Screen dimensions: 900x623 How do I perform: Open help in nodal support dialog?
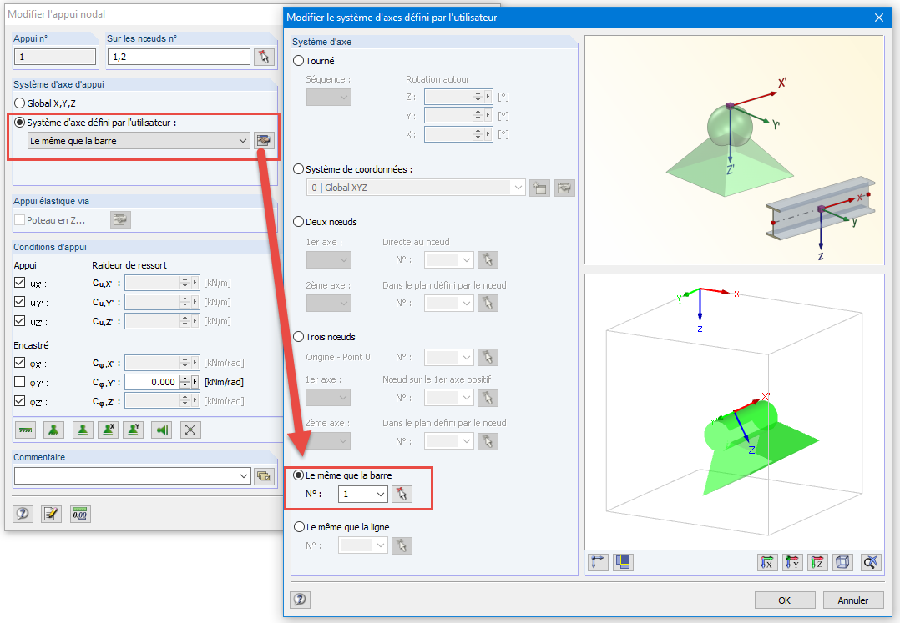[x=23, y=514]
